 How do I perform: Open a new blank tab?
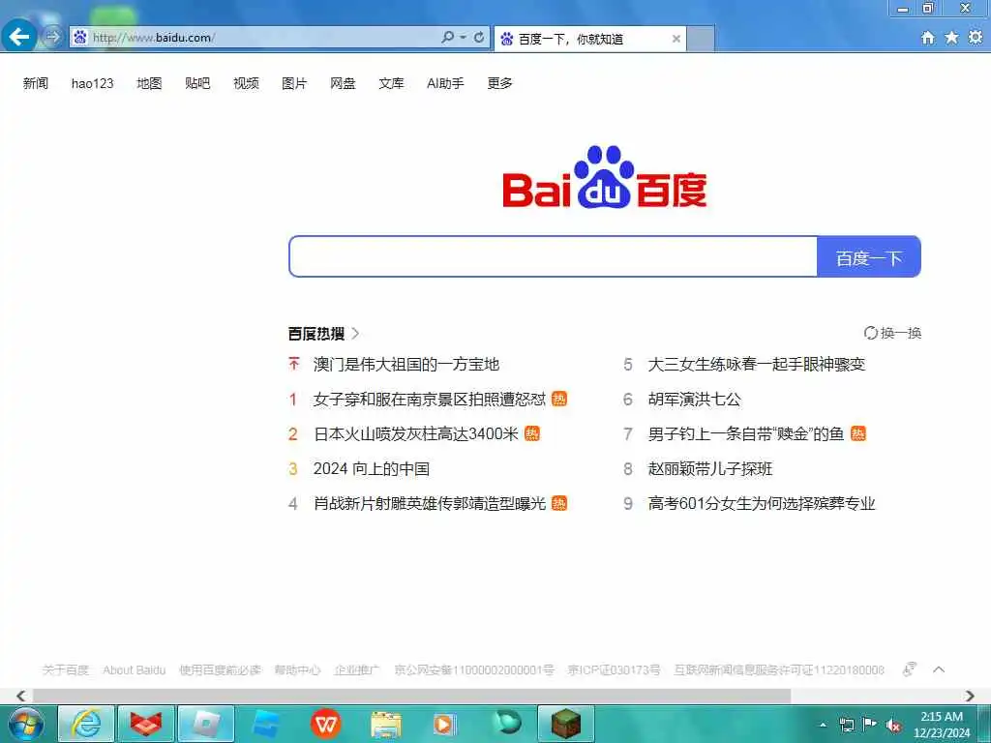pyautogui.click(x=701, y=39)
